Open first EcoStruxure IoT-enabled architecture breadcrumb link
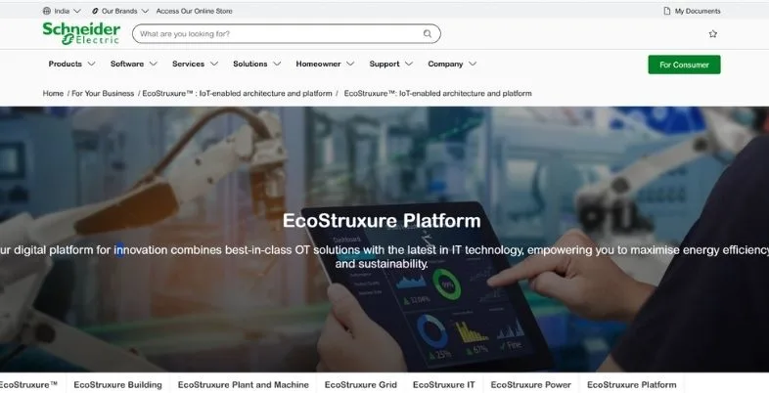Image resolution: width=769 pixels, height=393 pixels. (237, 93)
